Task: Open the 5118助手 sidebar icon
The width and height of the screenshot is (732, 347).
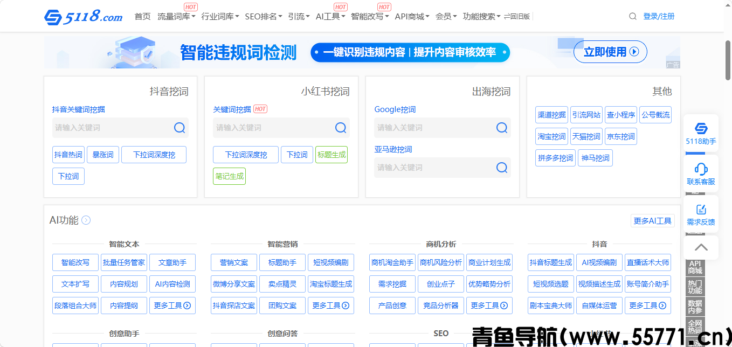Action: click(x=701, y=133)
